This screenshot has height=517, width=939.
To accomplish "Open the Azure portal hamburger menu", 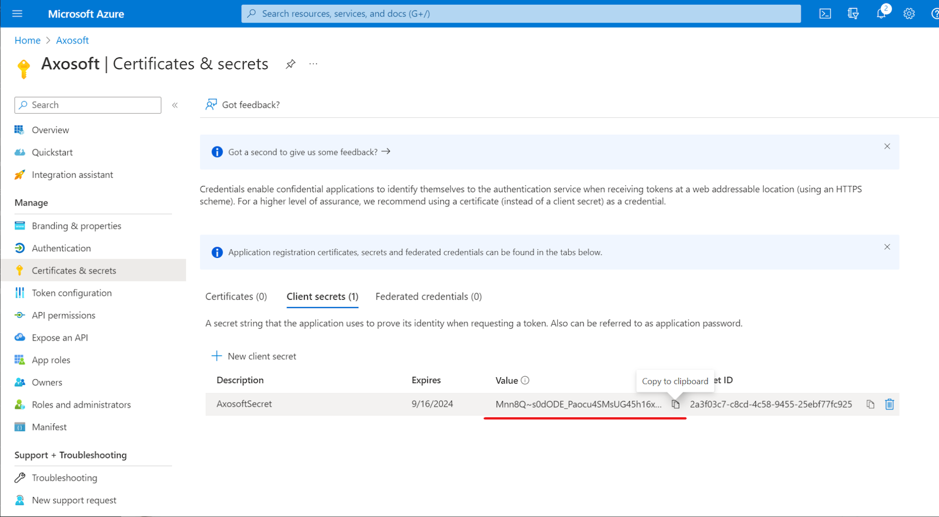I will [17, 14].
